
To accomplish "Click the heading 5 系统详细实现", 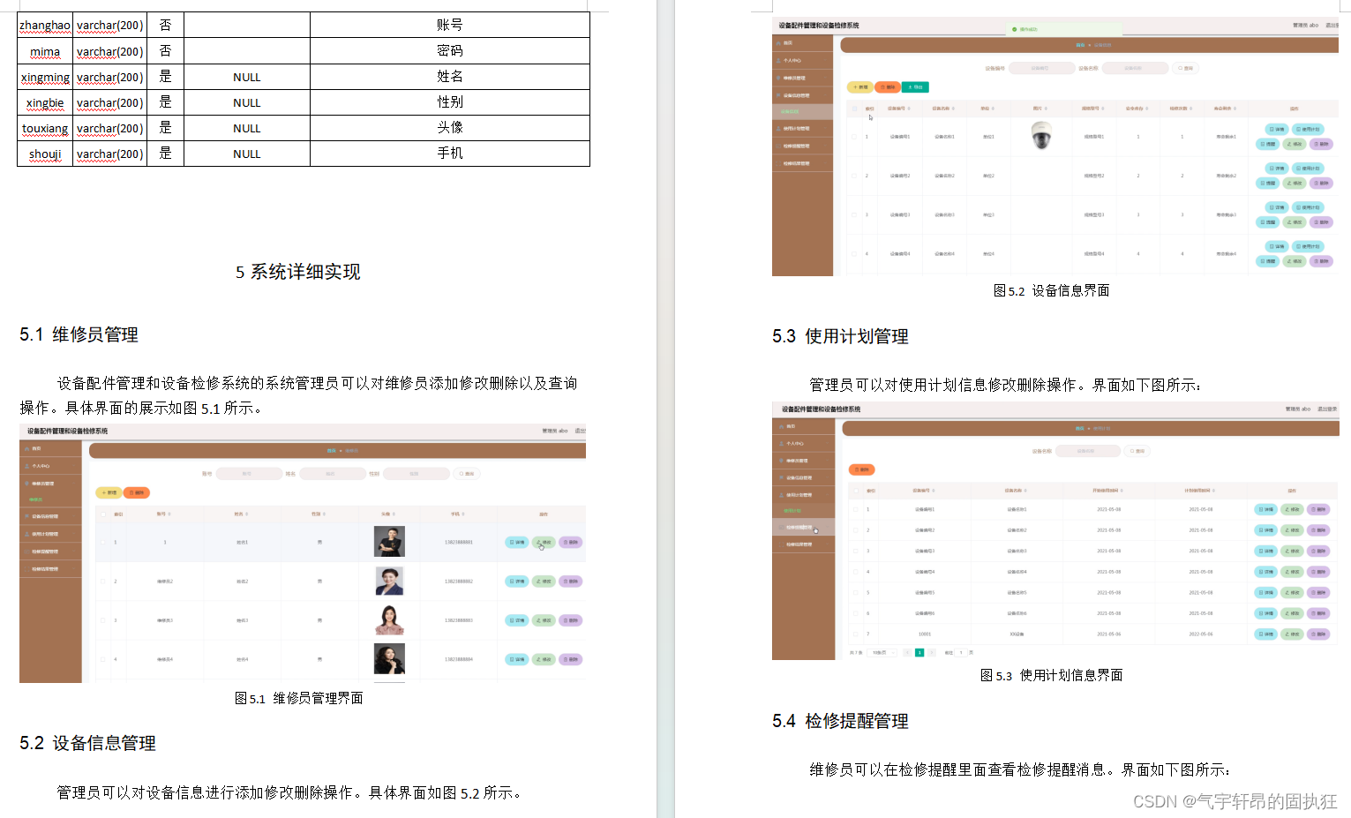I will pyautogui.click(x=298, y=272).
